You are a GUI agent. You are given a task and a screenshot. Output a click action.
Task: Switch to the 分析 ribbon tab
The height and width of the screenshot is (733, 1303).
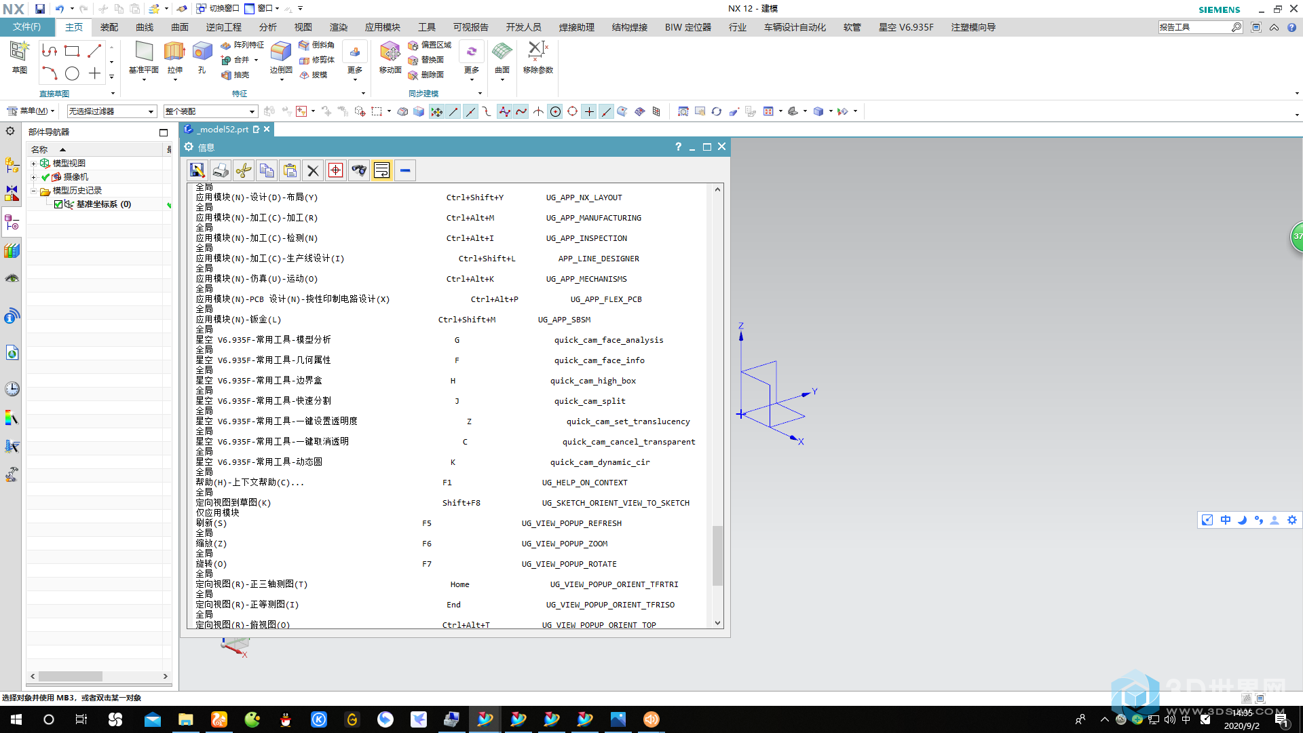[268, 27]
